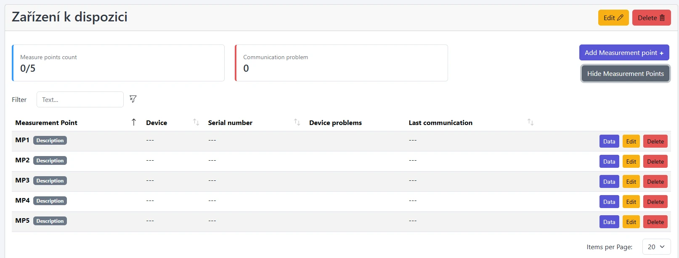Screen dimensions: 679x258
Task: Click the Serial number column header
Action: (x=230, y=122)
